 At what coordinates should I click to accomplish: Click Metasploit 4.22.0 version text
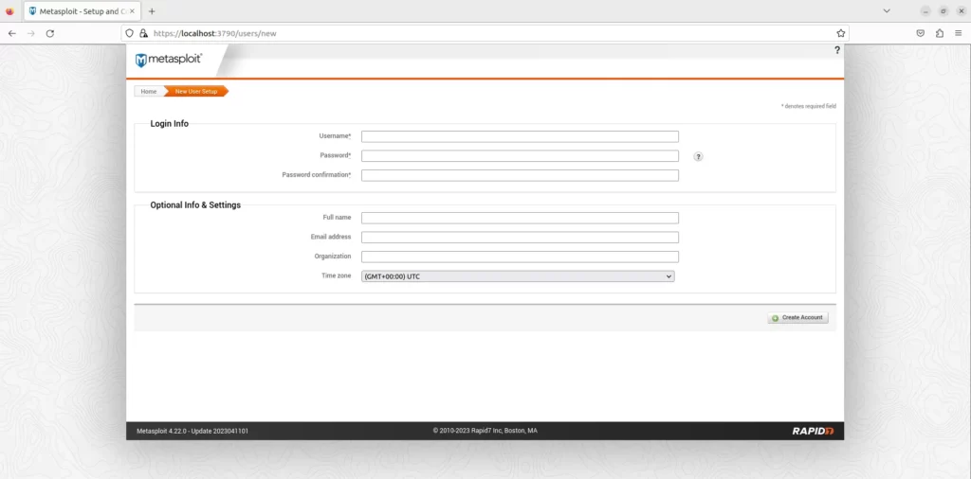point(192,431)
